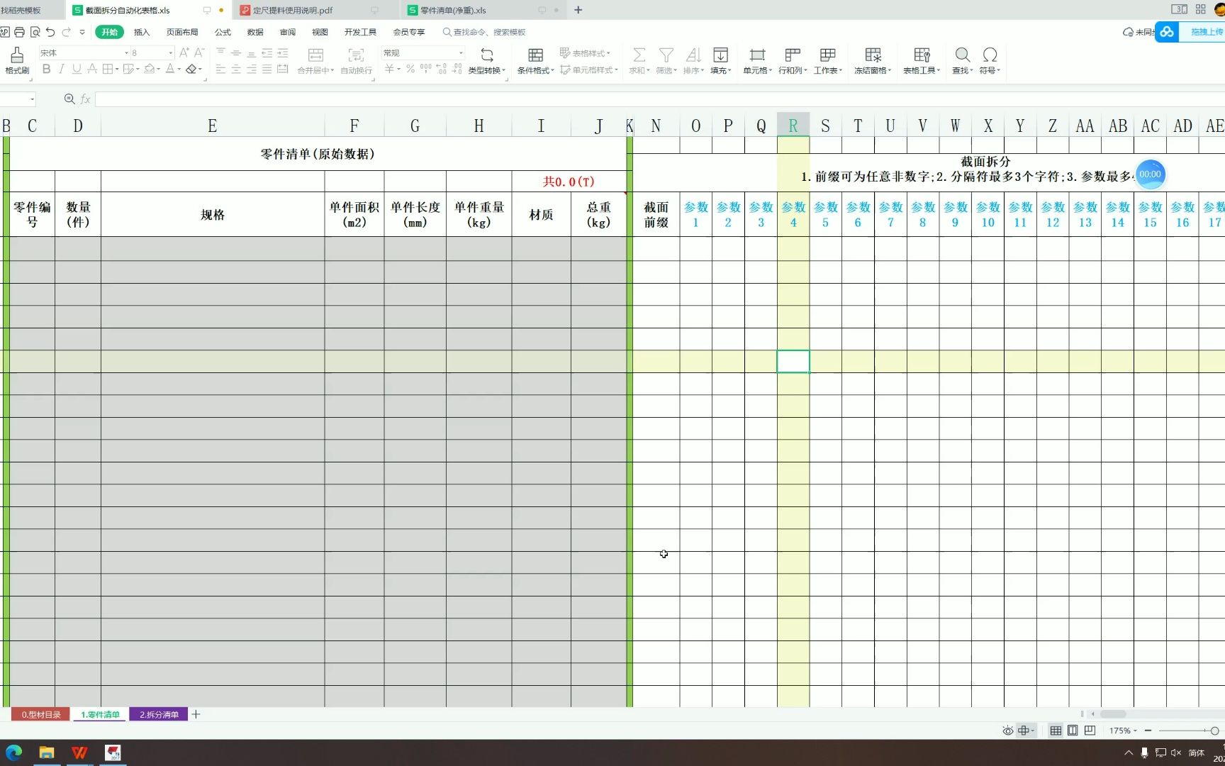Center cell text horizontally
Image resolution: width=1225 pixels, height=766 pixels.
(236, 69)
